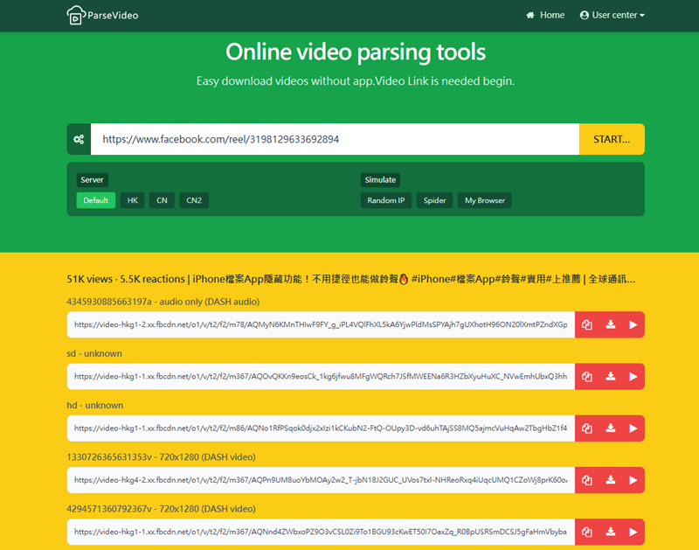
Task: Click the '4294571360792367v - 720x1280' label
Action: pyautogui.click(x=162, y=509)
